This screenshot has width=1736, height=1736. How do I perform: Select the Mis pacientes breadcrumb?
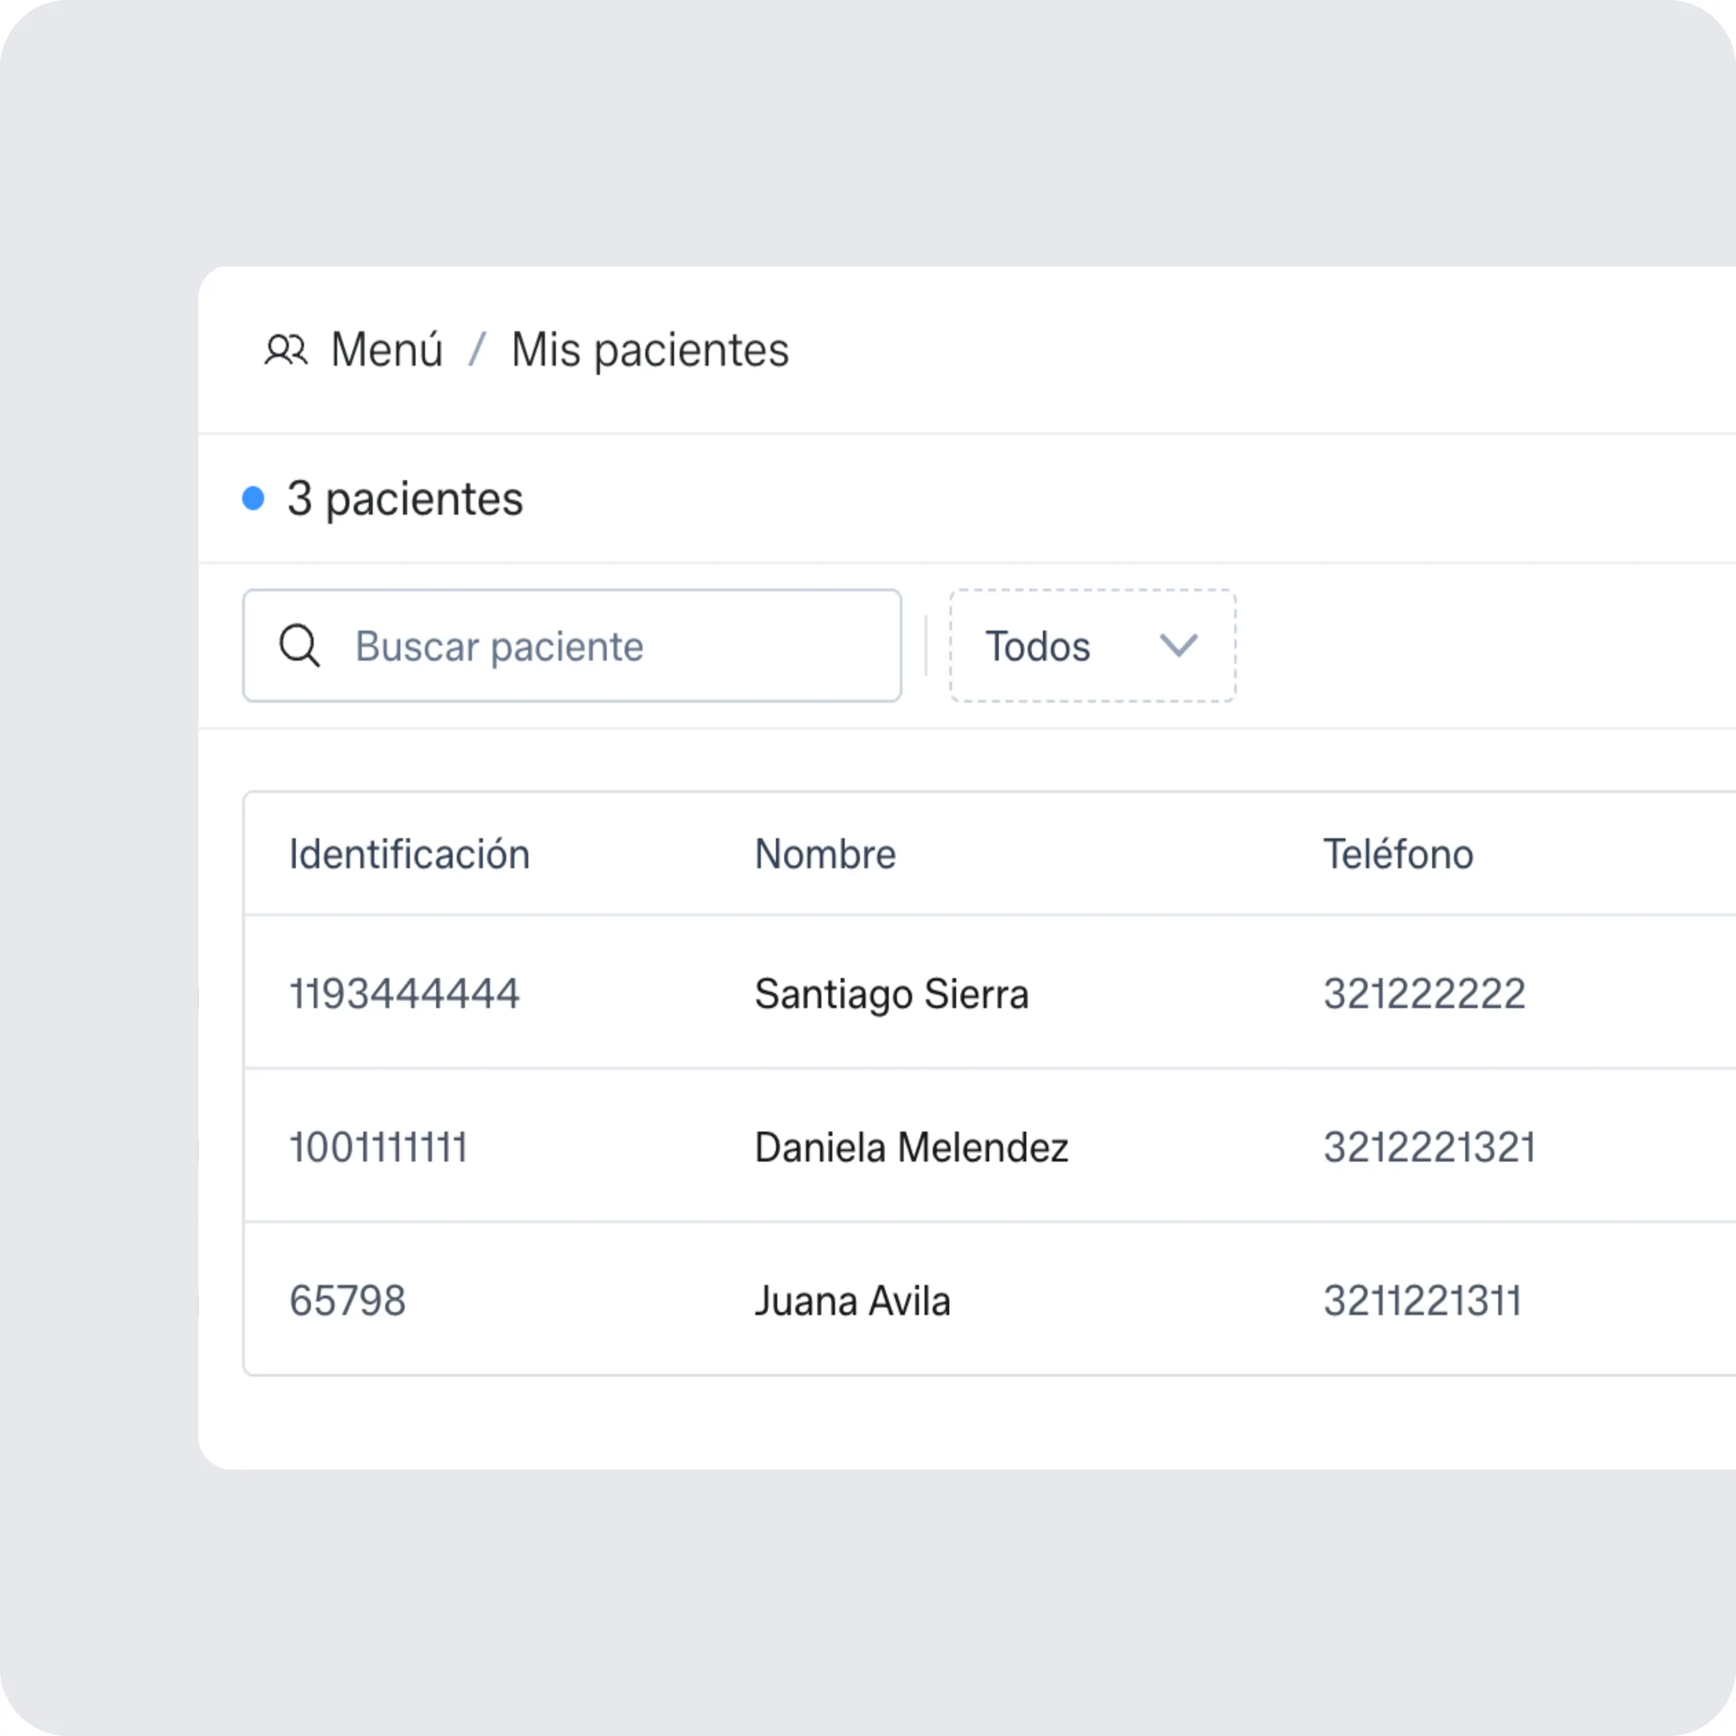point(650,349)
